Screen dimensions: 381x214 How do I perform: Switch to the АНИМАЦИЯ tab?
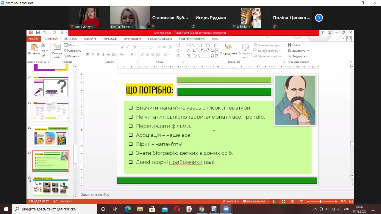click(132, 39)
